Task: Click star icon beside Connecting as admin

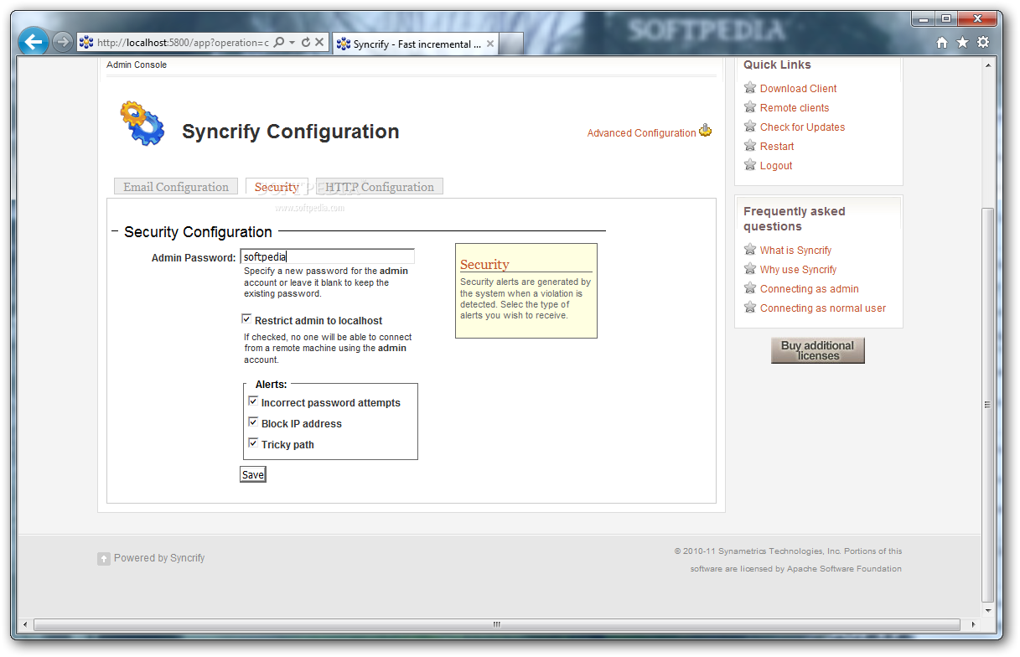Action: point(750,287)
